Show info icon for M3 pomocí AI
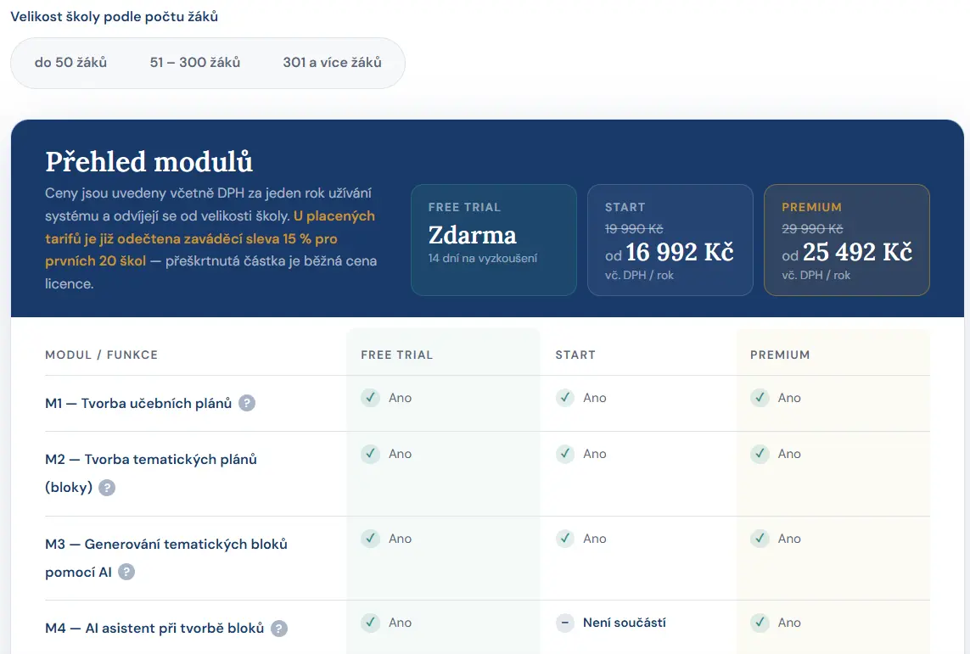 point(126,572)
